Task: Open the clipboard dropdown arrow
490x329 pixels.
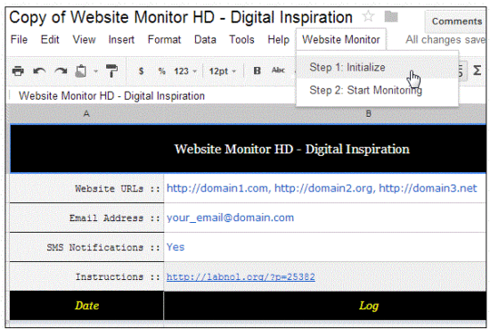Action: tap(96, 71)
